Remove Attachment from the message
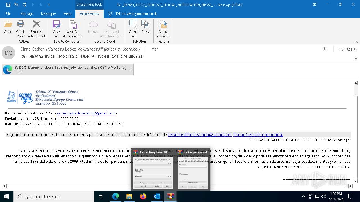The height and width of the screenshot is (202, 360). (36, 29)
